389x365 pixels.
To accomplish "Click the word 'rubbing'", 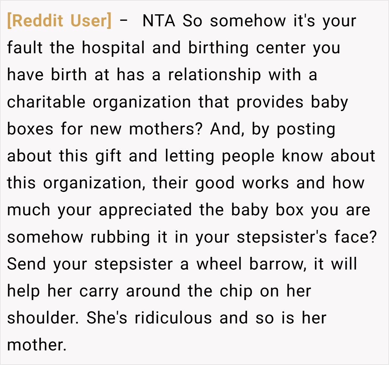I will click(120, 237).
